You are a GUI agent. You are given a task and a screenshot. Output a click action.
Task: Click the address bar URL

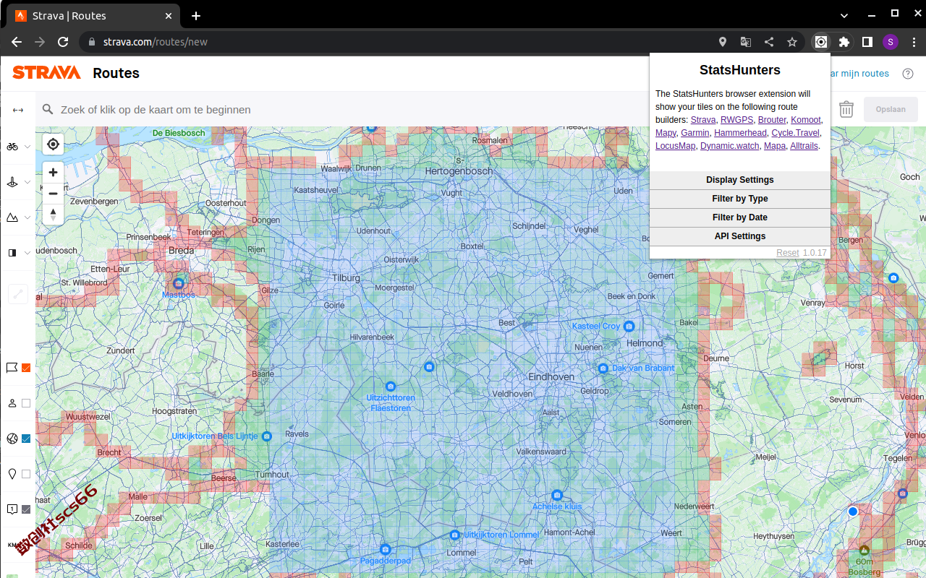click(x=156, y=42)
